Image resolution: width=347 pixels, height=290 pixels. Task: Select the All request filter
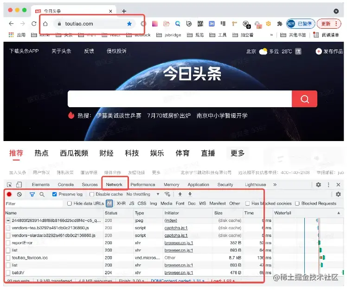tap(109, 203)
